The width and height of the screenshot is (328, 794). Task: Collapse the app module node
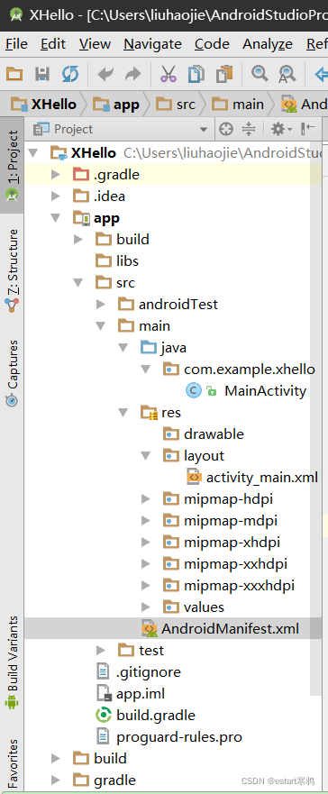(x=56, y=218)
